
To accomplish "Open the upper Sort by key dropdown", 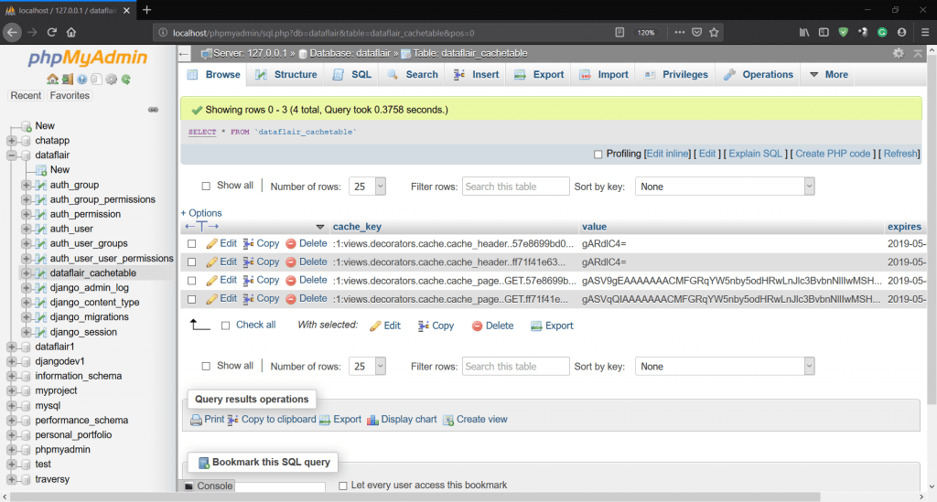I will coord(725,187).
